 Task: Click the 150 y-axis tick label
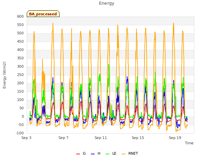point(20,92)
